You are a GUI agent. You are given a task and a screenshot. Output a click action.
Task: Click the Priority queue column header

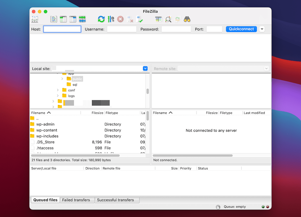pos(188,168)
